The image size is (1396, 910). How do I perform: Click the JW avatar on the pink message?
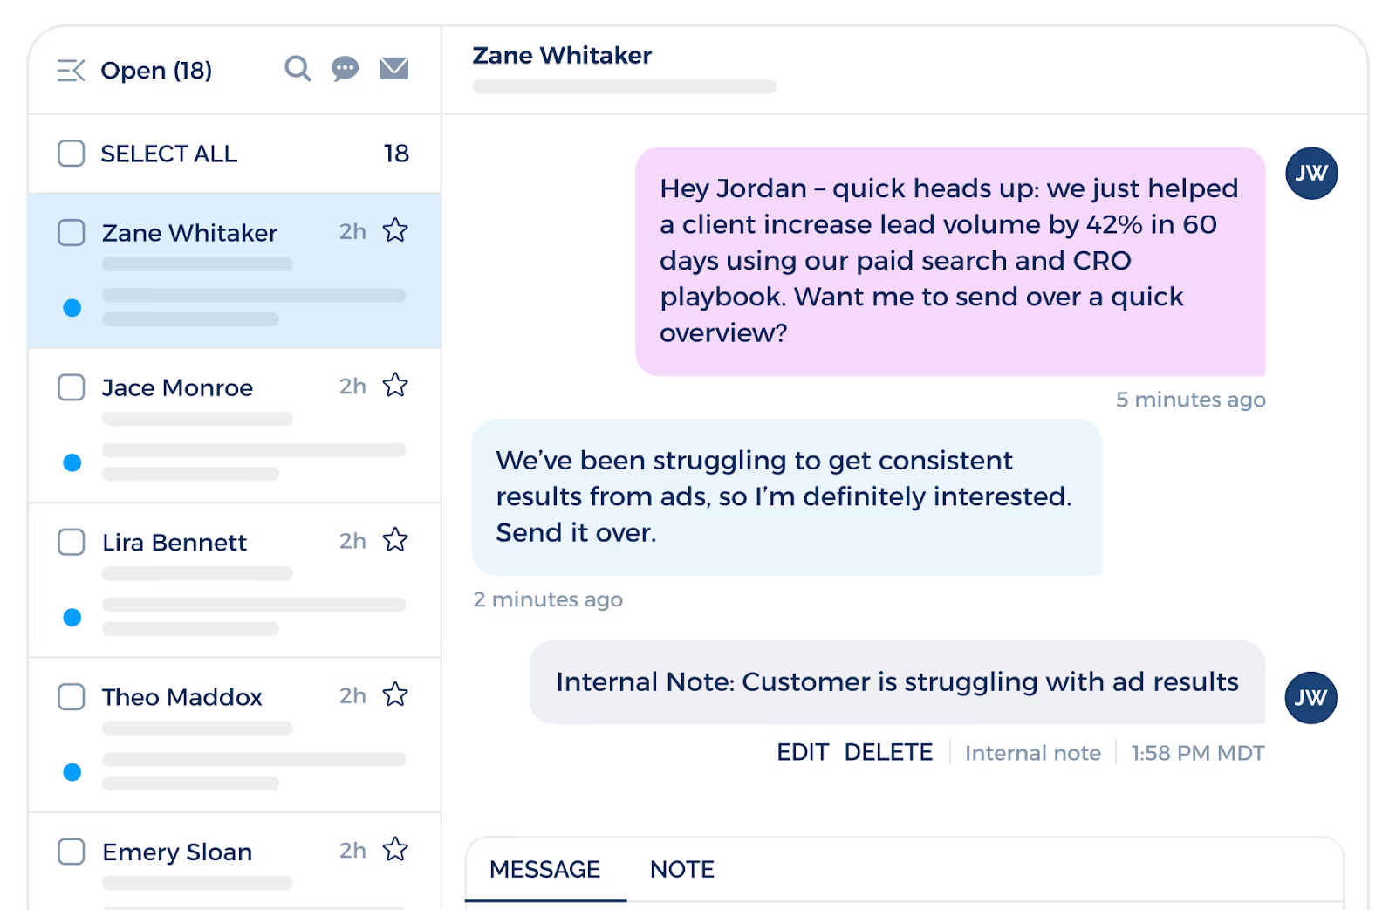[x=1311, y=173]
